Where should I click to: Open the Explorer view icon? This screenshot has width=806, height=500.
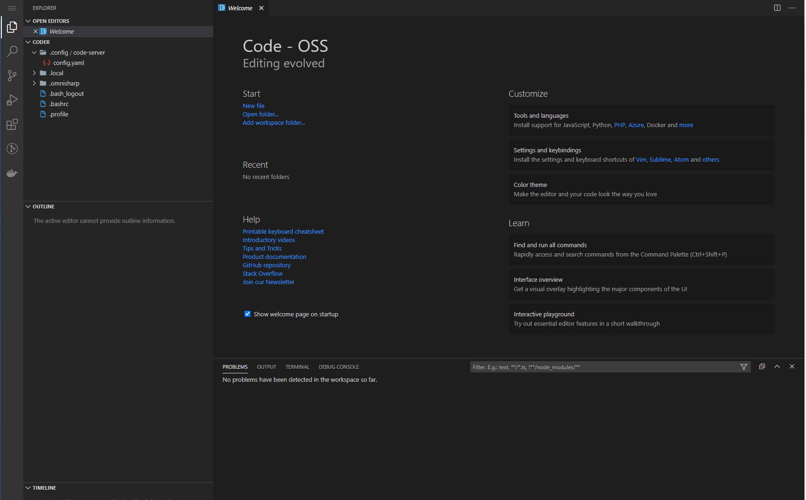point(12,28)
